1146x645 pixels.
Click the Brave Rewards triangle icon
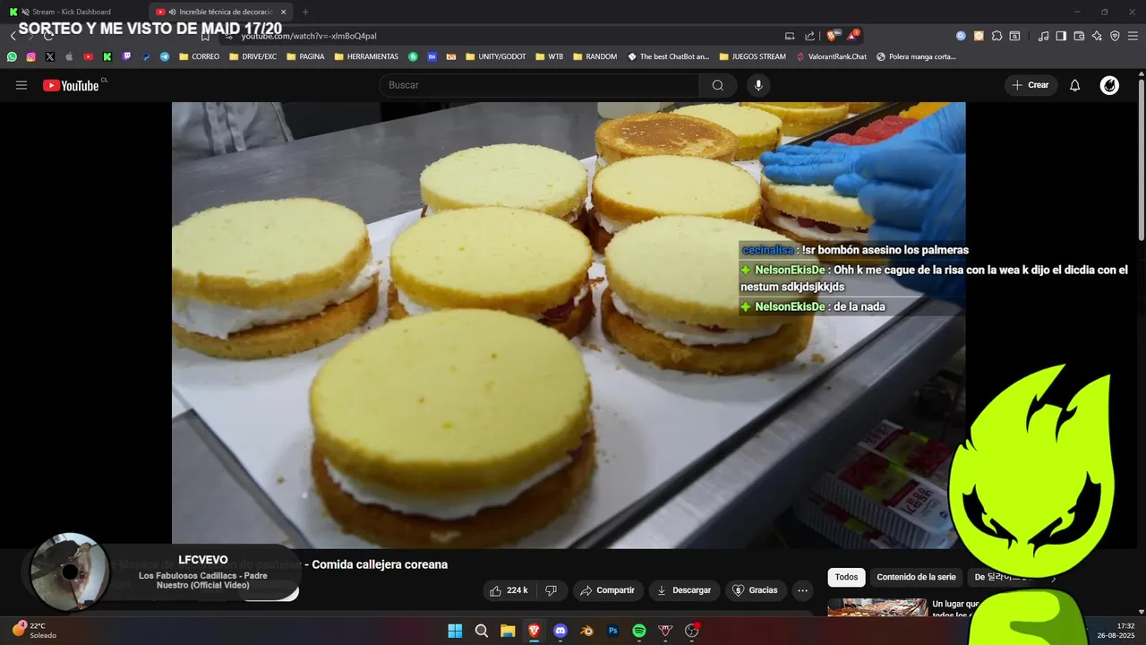point(852,36)
